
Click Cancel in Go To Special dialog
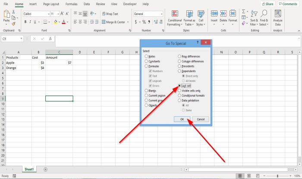coord(201,119)
